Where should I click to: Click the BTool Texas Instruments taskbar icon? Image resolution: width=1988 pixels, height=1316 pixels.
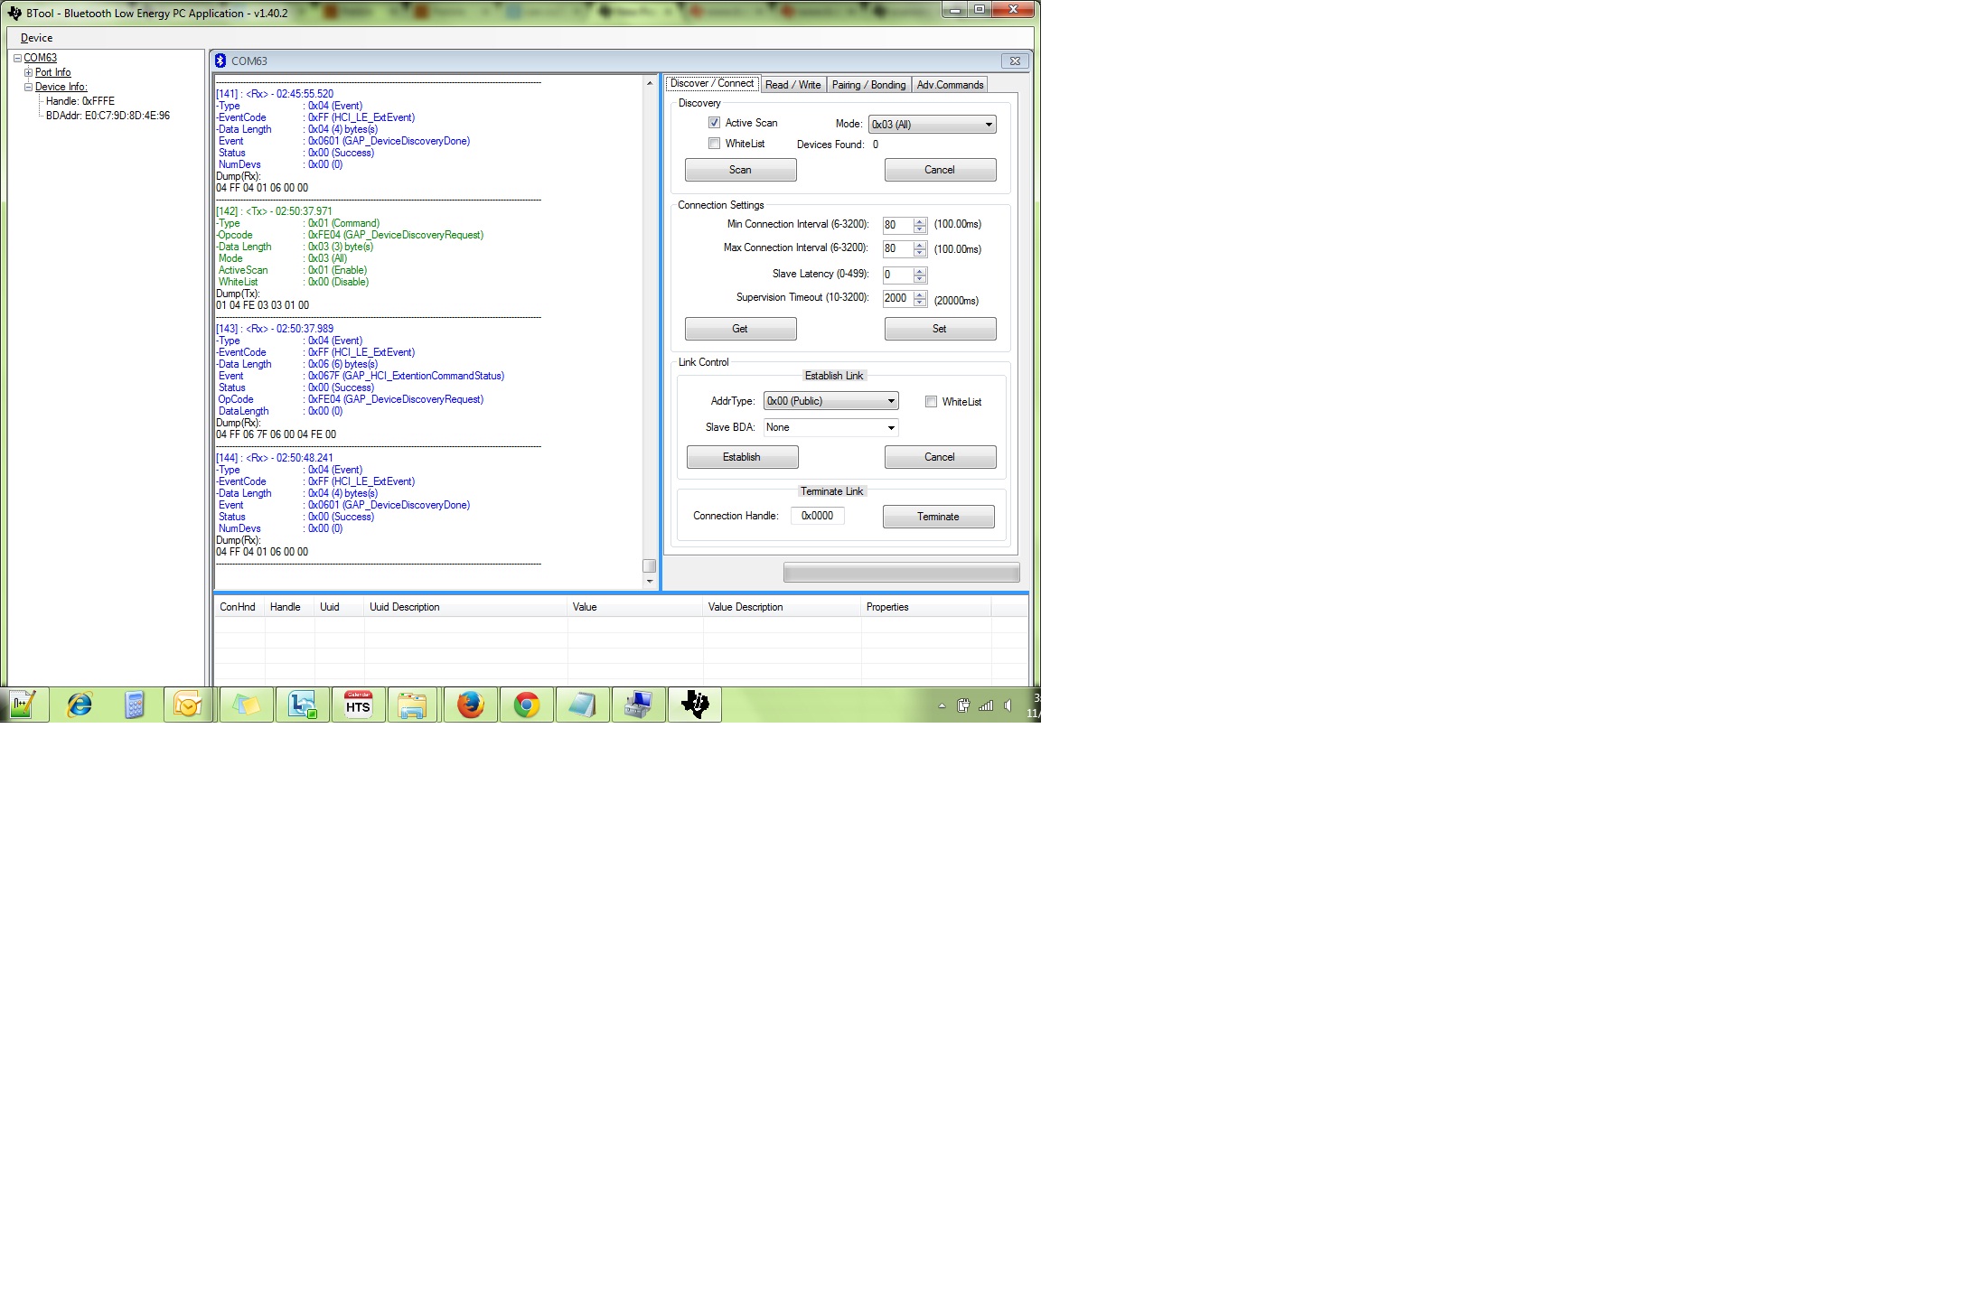pyautogui.click(x=694, y=705)
